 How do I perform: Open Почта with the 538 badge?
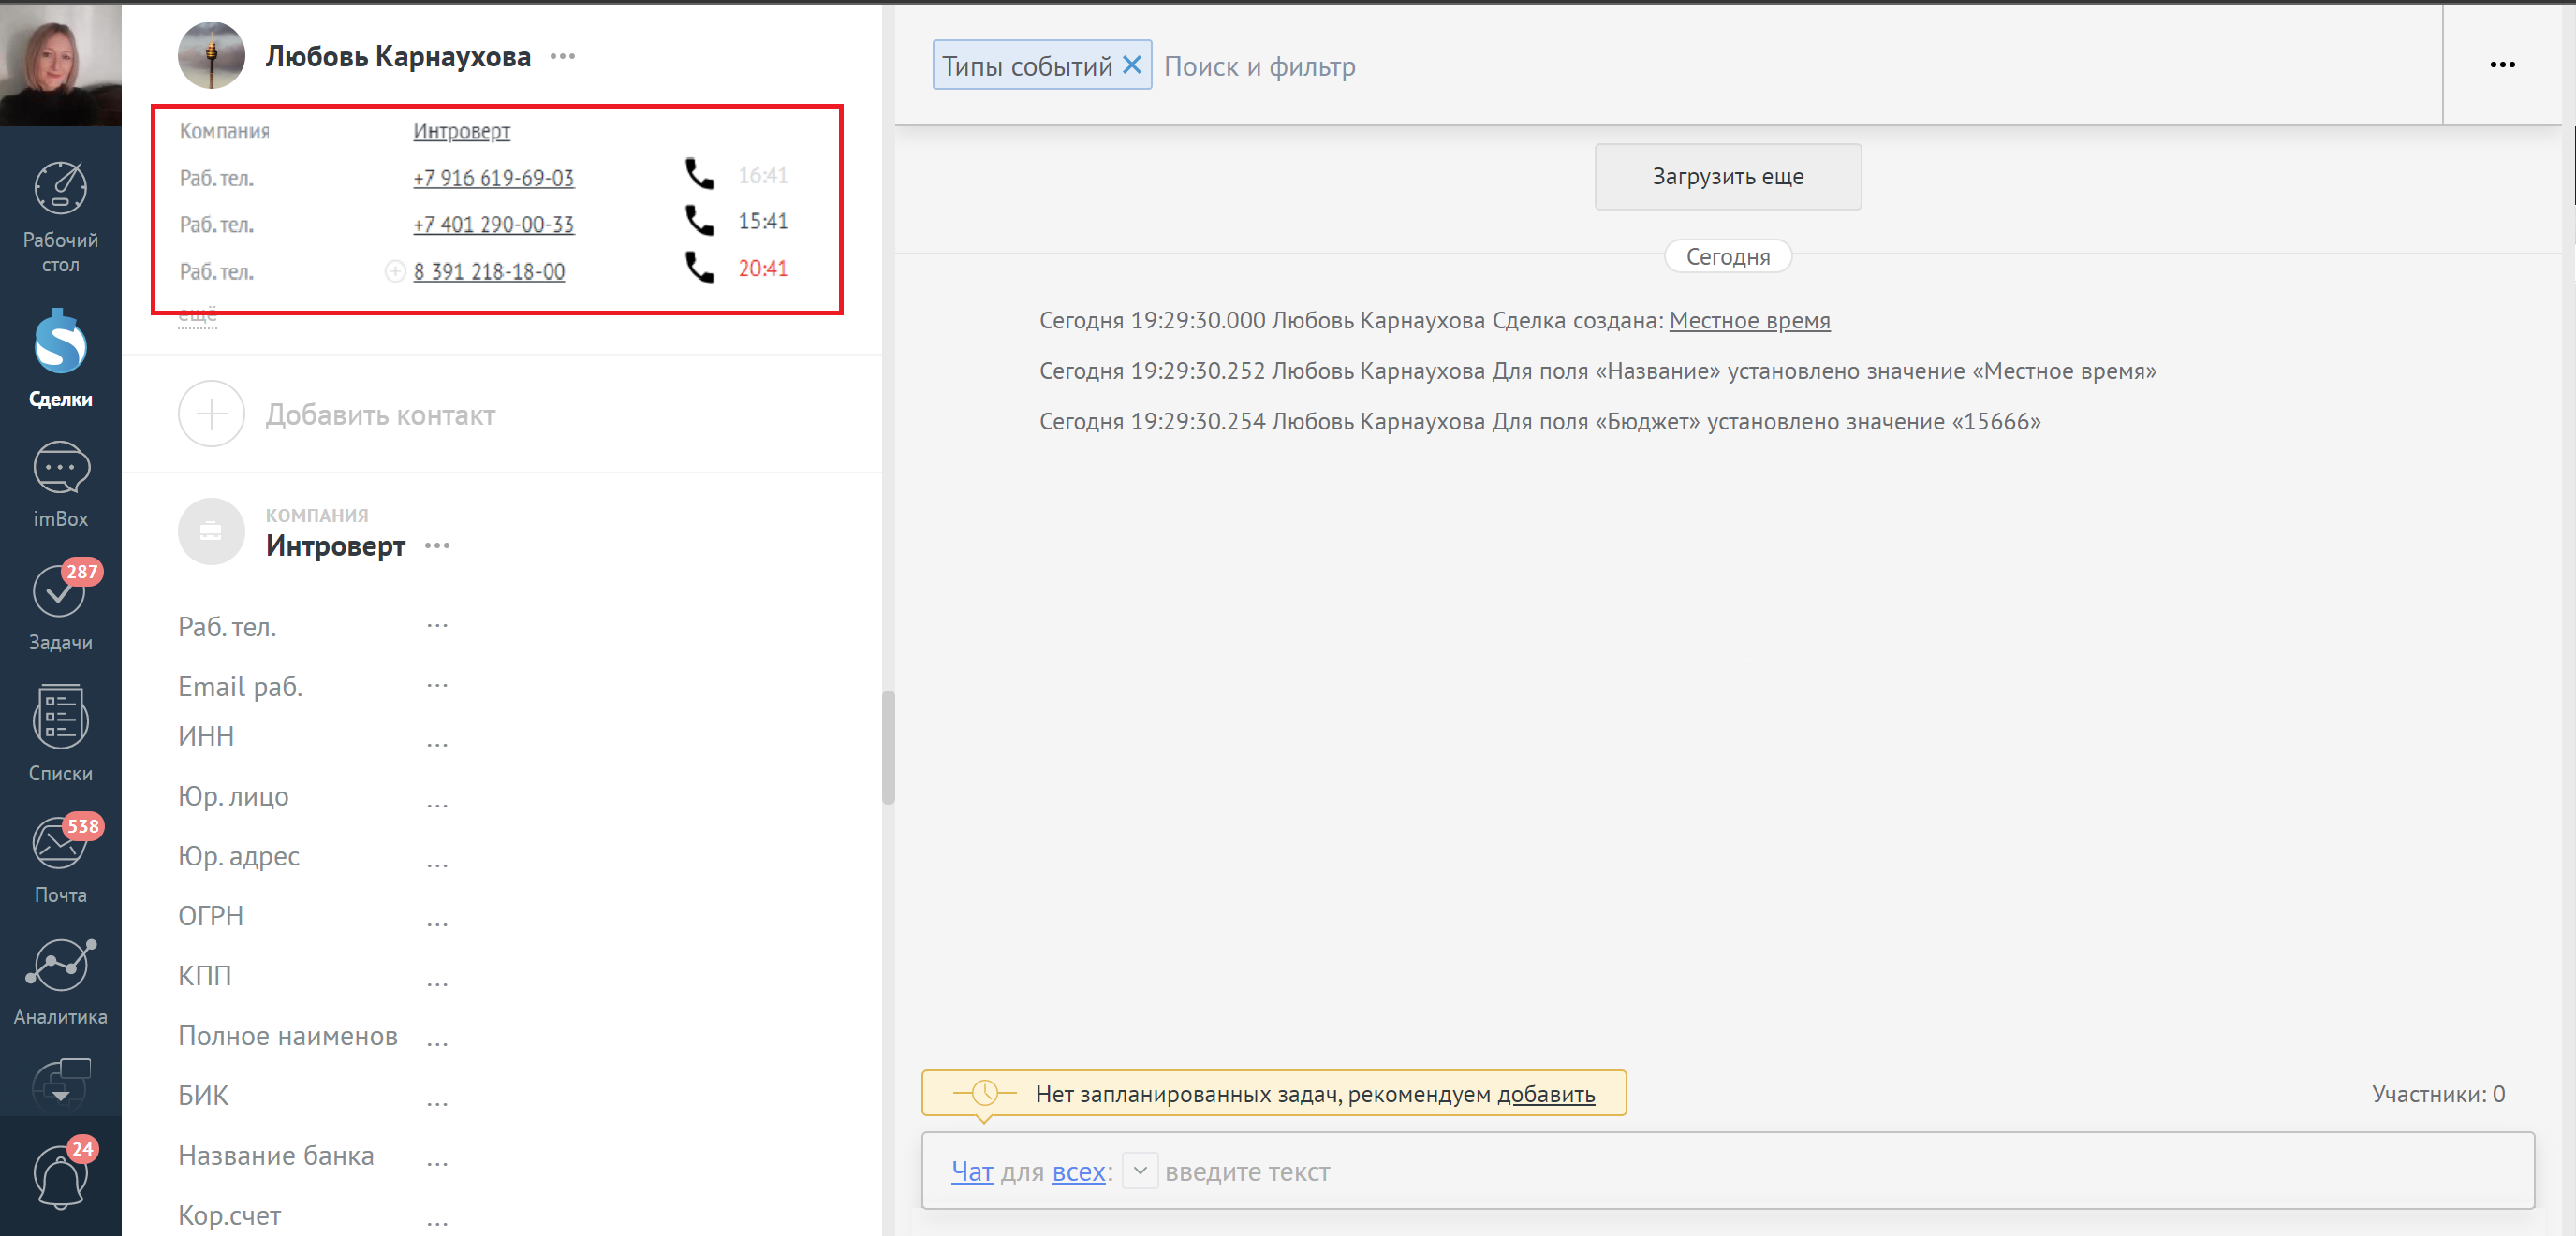[x=60, y=859]
